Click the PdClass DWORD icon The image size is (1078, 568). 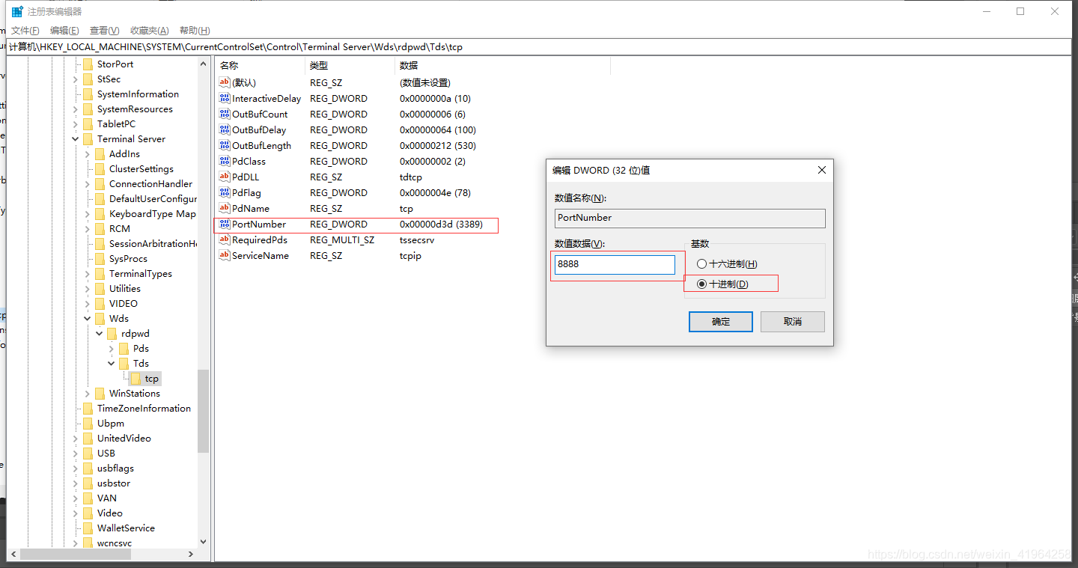click(225, 161)
